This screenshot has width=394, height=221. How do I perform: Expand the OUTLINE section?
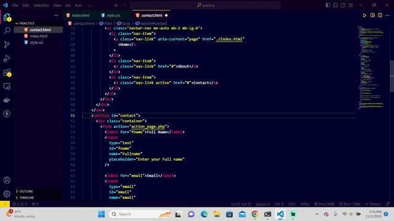(x=38, y=191)
